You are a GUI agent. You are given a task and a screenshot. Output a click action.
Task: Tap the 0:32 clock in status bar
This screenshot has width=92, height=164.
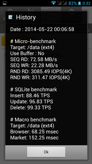point(86,3)
